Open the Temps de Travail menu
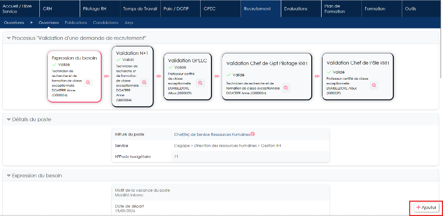 pos(140,9)
